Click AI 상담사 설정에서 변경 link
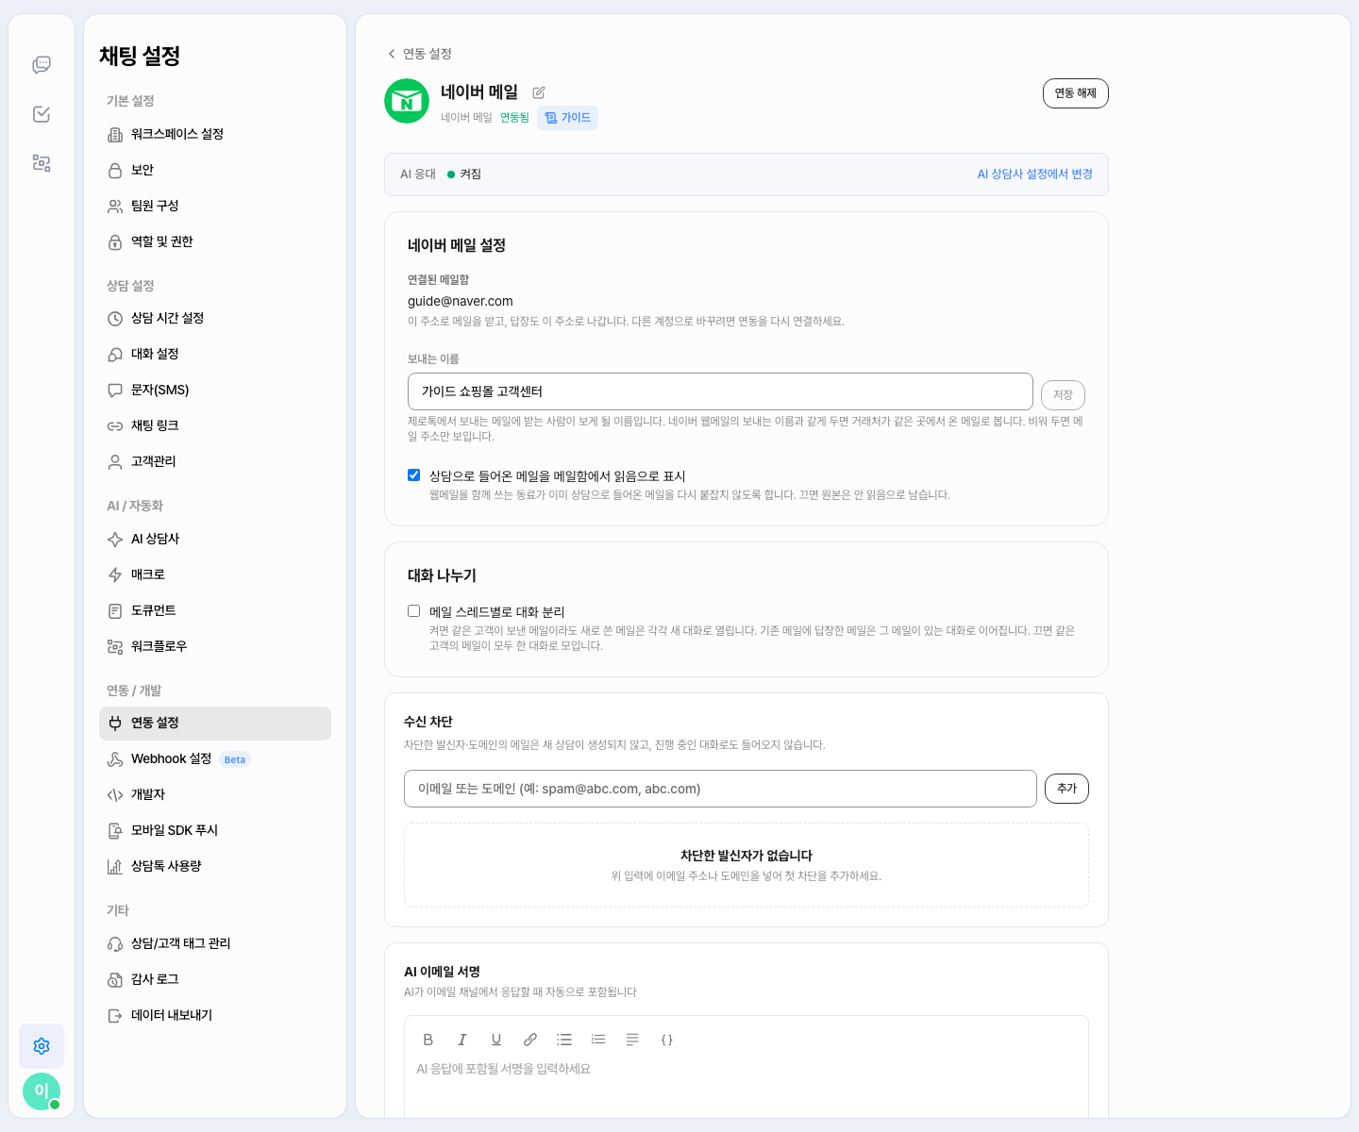The width and height of the screenshot is (1359, 1132). pyautogui.click(x=1034, y=175)
